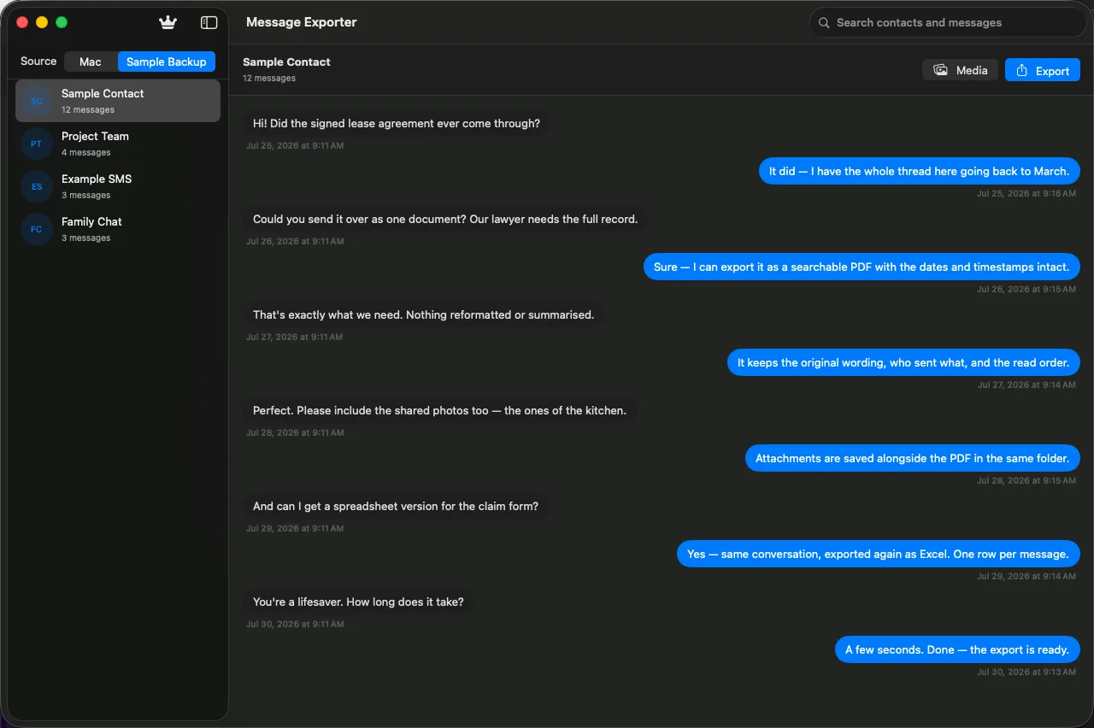Click the crown premium icon
This screenshot has width=1094, height=728.
coord(168,22)
